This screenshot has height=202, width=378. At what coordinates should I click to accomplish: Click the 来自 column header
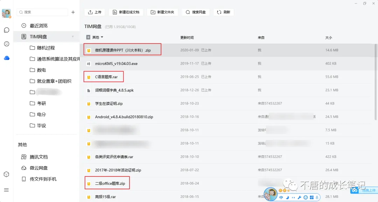coord(261,38)
